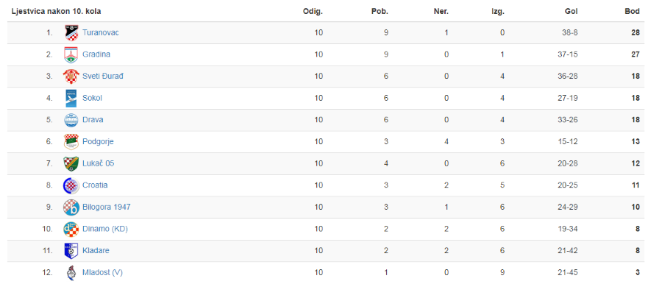Click the Kladare club crest icon

(71, 251)
